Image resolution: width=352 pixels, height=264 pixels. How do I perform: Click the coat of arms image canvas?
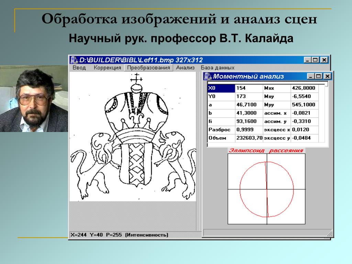click(132, 137)
